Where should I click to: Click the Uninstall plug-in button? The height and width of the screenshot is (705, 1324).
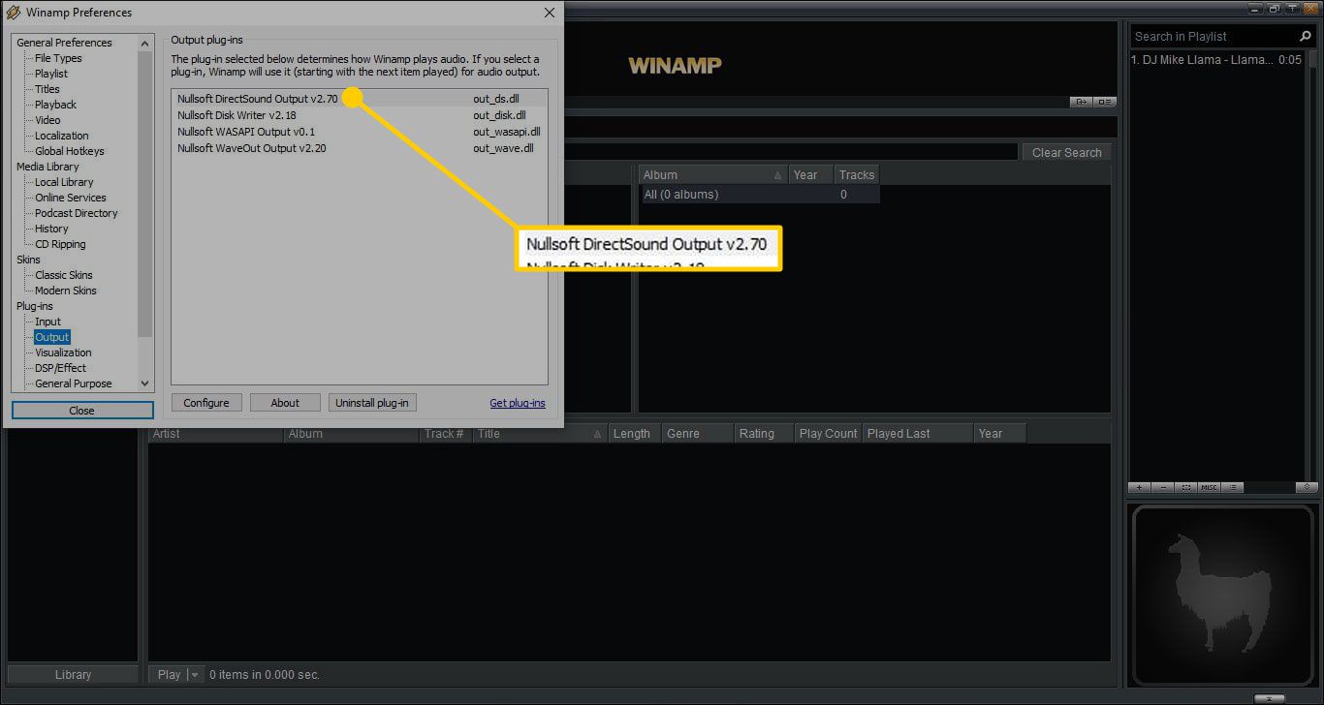372,403
